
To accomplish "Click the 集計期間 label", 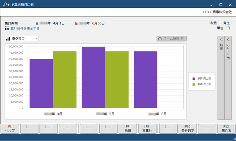I will [x=11, y=23].
